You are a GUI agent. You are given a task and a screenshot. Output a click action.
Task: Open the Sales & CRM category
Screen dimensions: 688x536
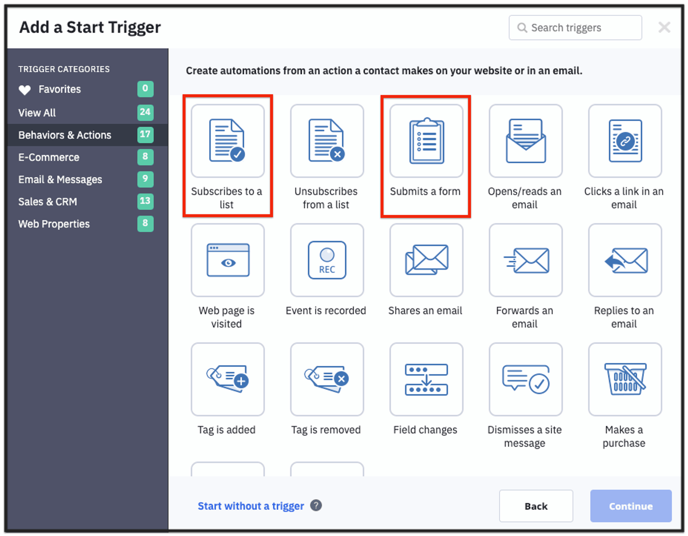click(x=47, y=201)
